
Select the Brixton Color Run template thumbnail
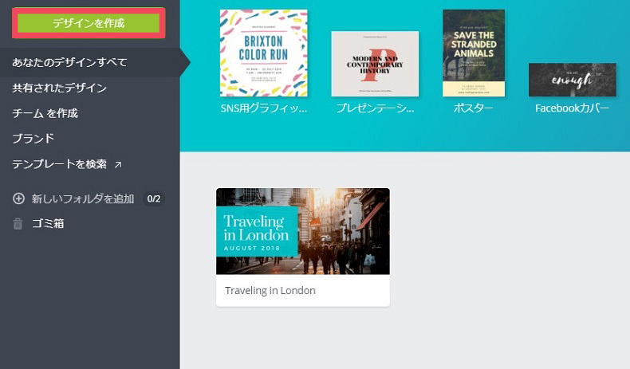coord(263,53)
